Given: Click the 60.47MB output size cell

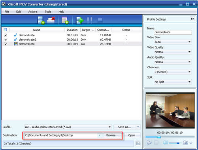Looking at the screenshot, I should pos(106,39).
